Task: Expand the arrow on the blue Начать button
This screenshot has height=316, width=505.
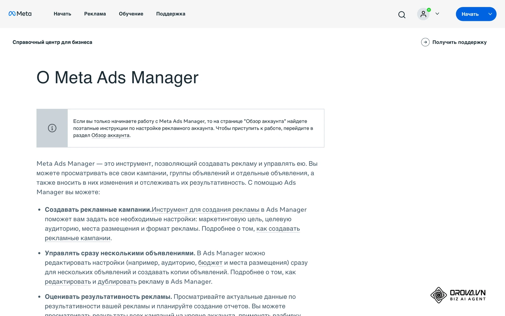Action: click(490, 14)
